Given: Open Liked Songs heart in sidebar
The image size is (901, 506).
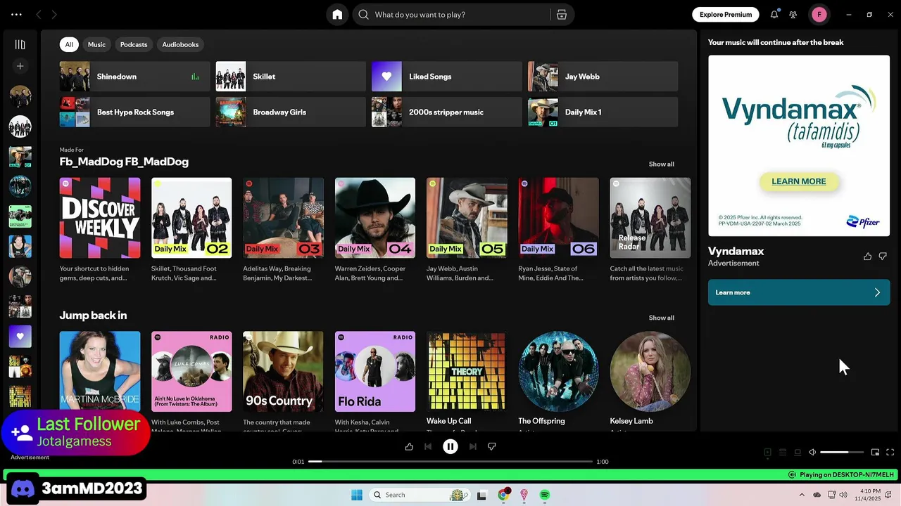Looking at the screenshot, I should coord(20,336).
